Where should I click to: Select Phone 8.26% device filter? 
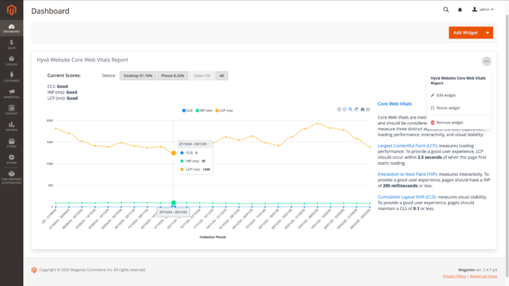pyautogui.click(x=173, y=76)
